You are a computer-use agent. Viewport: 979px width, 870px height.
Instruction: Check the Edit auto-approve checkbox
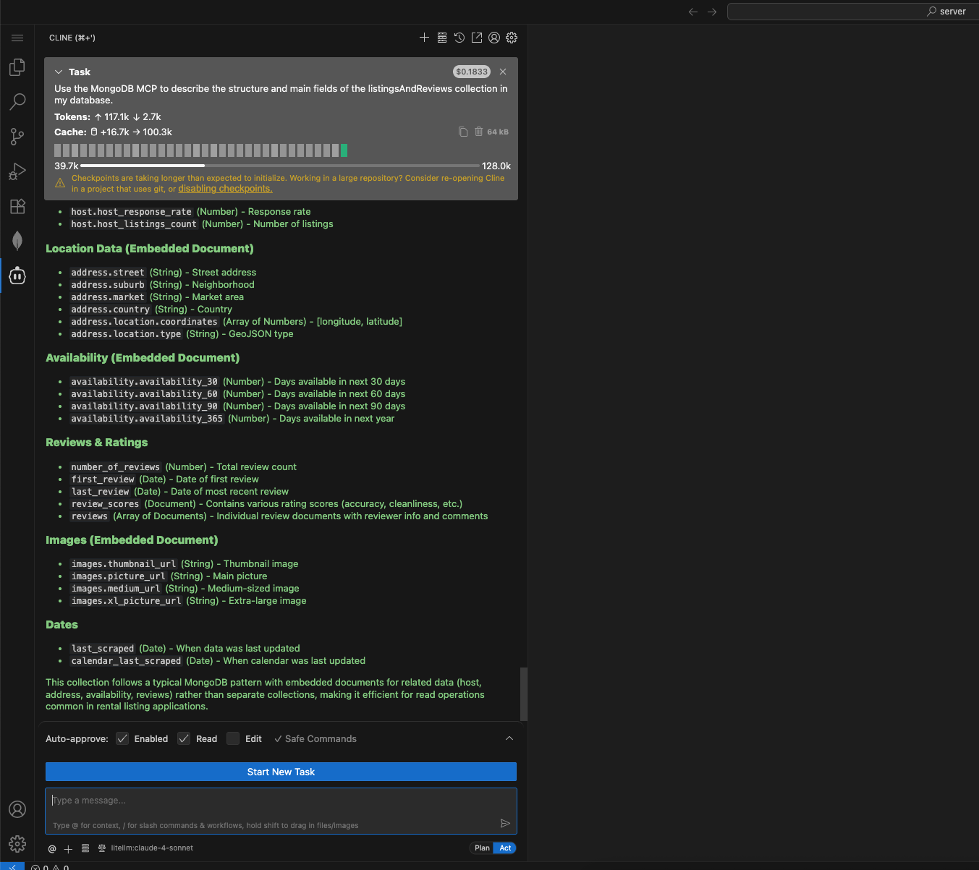click(x=233, y=738)
